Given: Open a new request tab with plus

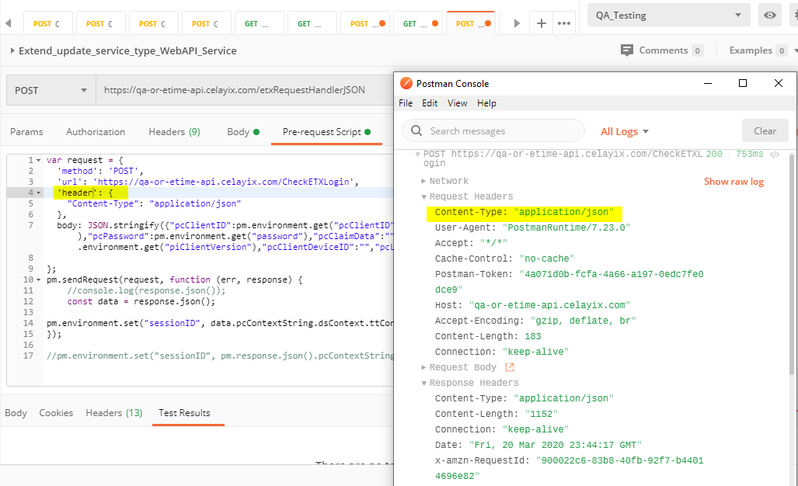Looking at the screenshot, I should pyautogui.click(x=541, y=23).
